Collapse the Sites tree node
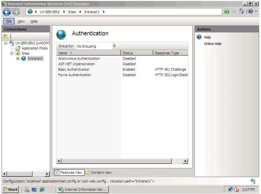This screenshot has width=261, height=194. coord(12,53)
